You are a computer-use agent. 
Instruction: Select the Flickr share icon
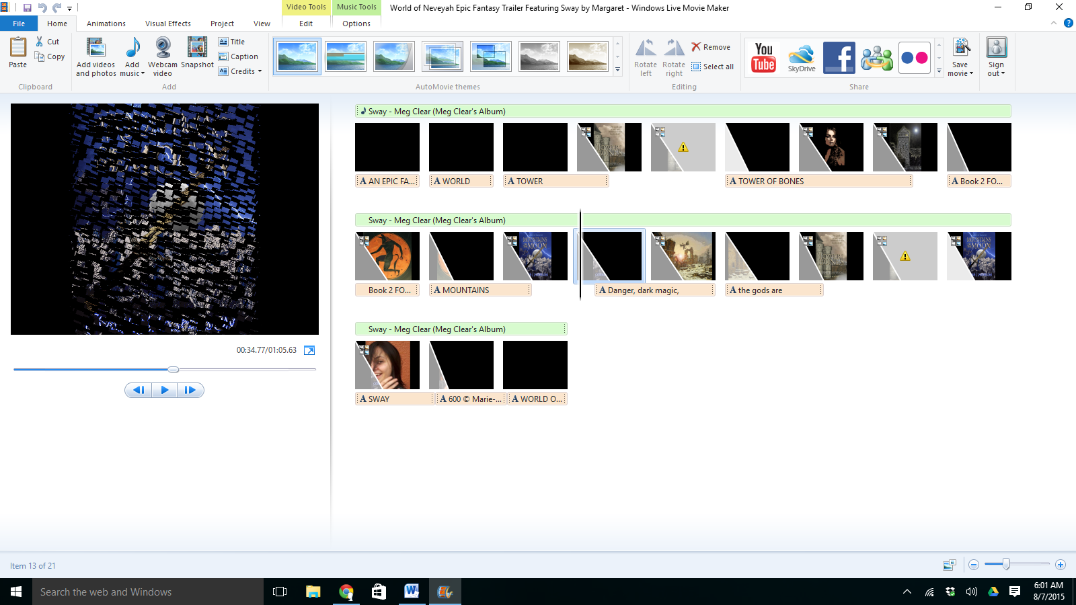(x=914, y=57)
